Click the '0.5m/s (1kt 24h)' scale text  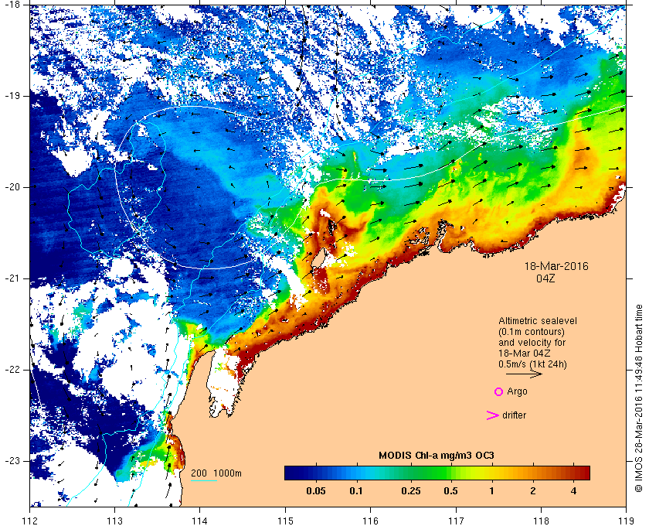point(532,364)
